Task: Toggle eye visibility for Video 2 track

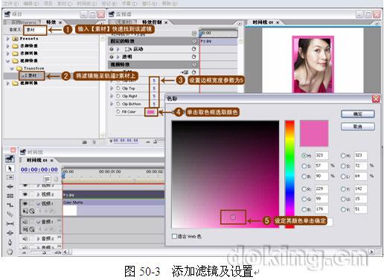Action: tap(25, 194)
